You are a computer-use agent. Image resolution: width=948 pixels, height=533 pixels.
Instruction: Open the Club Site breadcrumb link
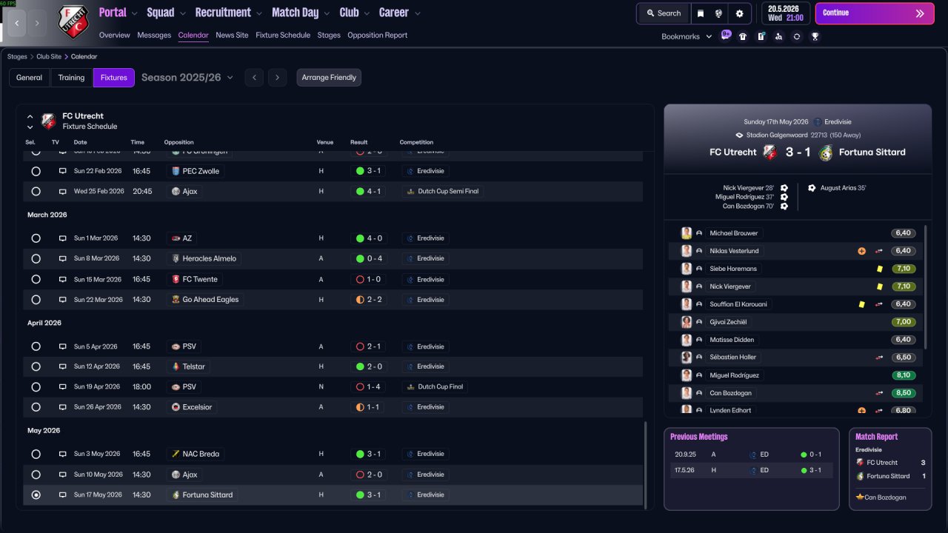point(49,56)
